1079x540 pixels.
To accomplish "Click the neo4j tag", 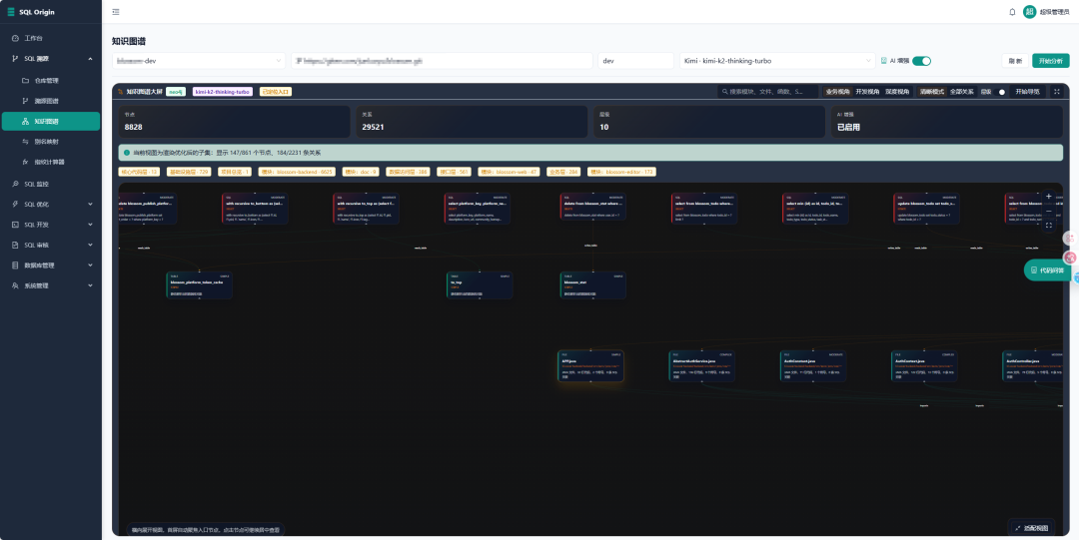I will click(x=176, y=91).
